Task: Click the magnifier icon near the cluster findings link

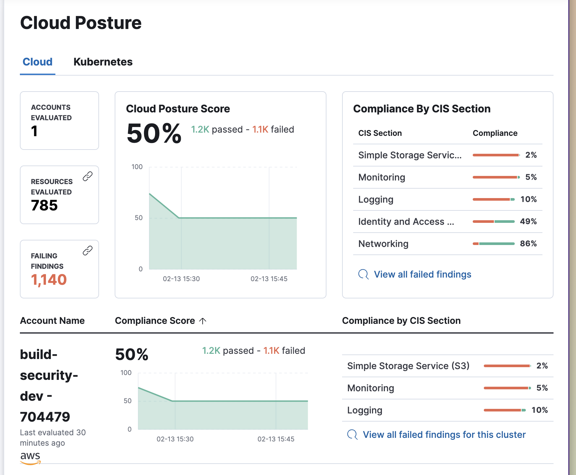Action: pos(352,435)
